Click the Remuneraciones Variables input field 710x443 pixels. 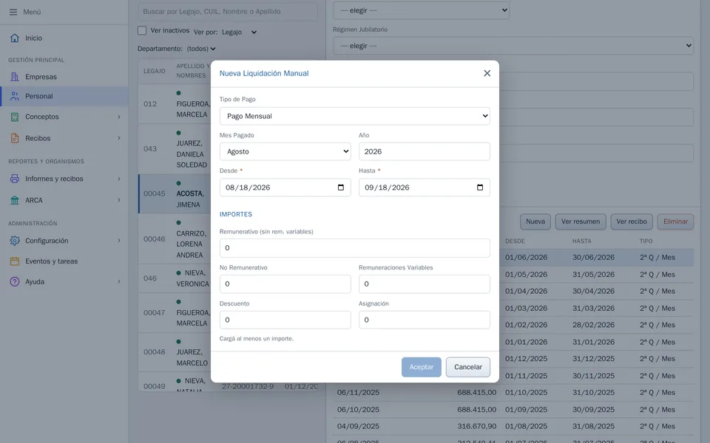(x=425, y=284)
